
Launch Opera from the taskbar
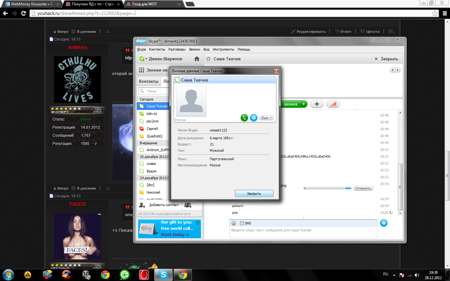(x=144, y=275)
